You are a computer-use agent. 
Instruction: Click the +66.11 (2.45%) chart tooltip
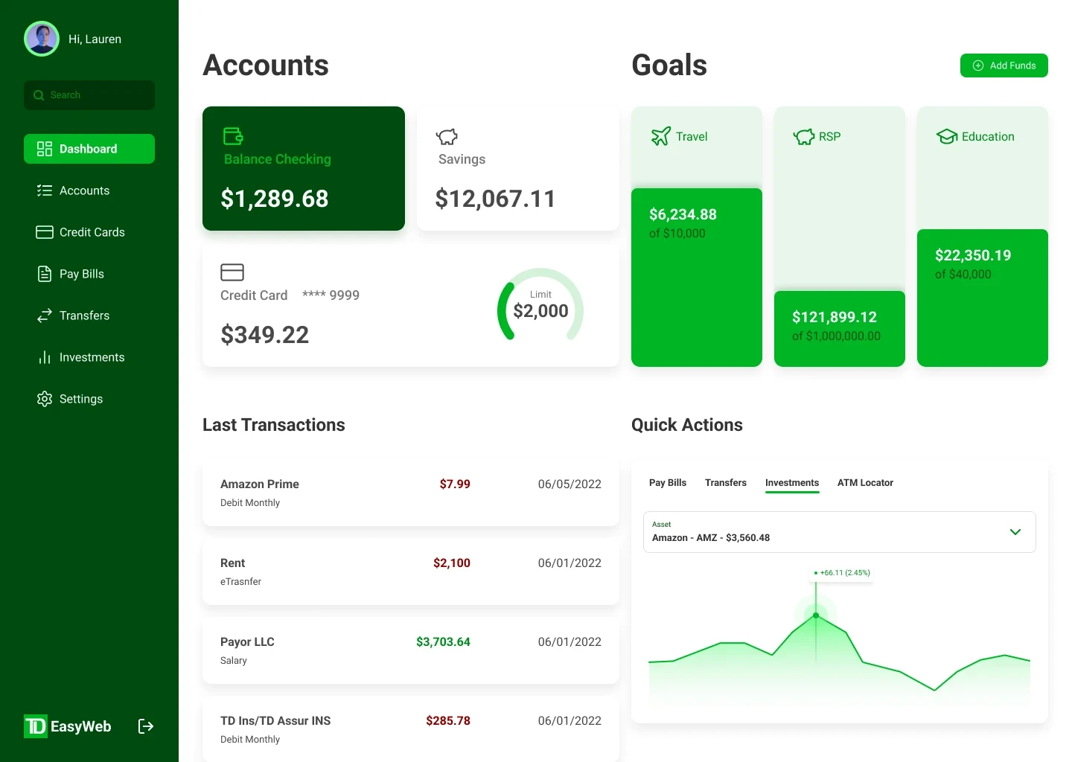coord(842,573)
